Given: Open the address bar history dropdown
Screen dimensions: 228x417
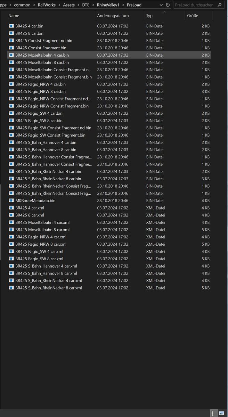Looking at the screenshot, I should [x=161, y=5].
